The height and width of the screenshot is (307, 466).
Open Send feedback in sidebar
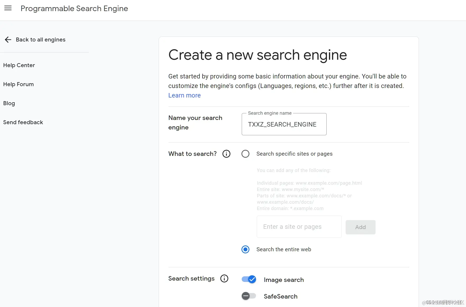pos(23,122)
